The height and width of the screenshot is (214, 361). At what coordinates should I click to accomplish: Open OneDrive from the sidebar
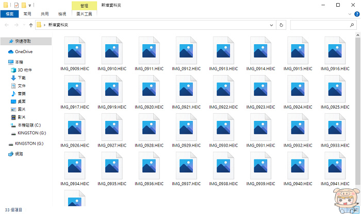(23, 52)
